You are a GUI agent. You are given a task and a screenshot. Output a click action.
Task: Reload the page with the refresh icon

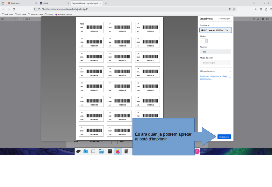[x=14, y=9]
